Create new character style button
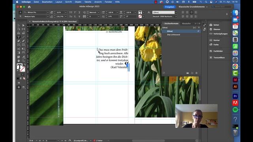The image size is (253, 142). [x=192, y=73]
